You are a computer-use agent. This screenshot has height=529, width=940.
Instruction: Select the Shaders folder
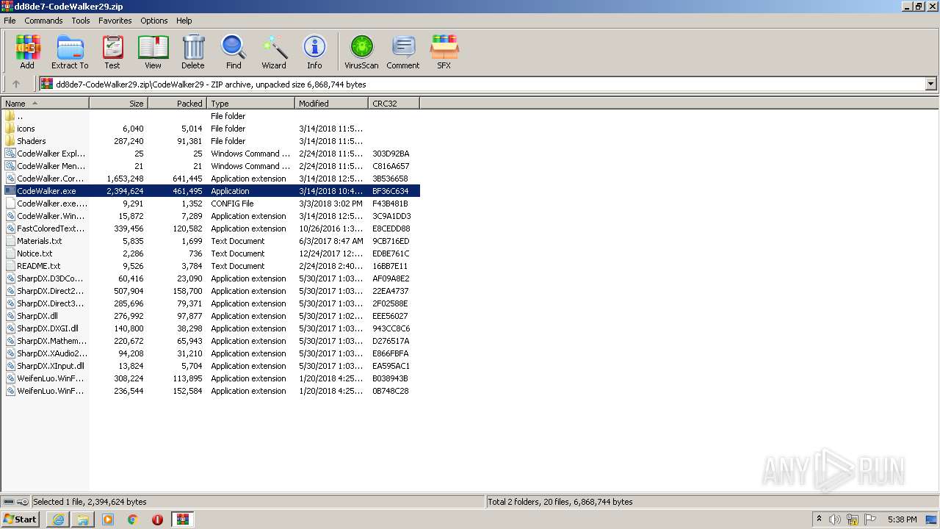[x=211, y=141]
